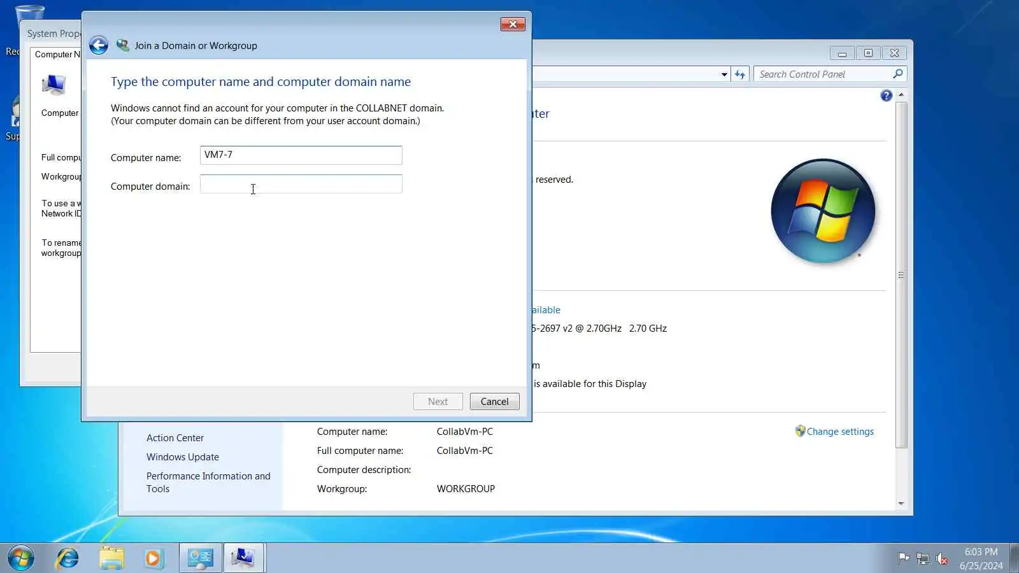The image size is (1019, 573).
Task: Launch Internet Explorer from the taskbar
Action: coord(68,558)
